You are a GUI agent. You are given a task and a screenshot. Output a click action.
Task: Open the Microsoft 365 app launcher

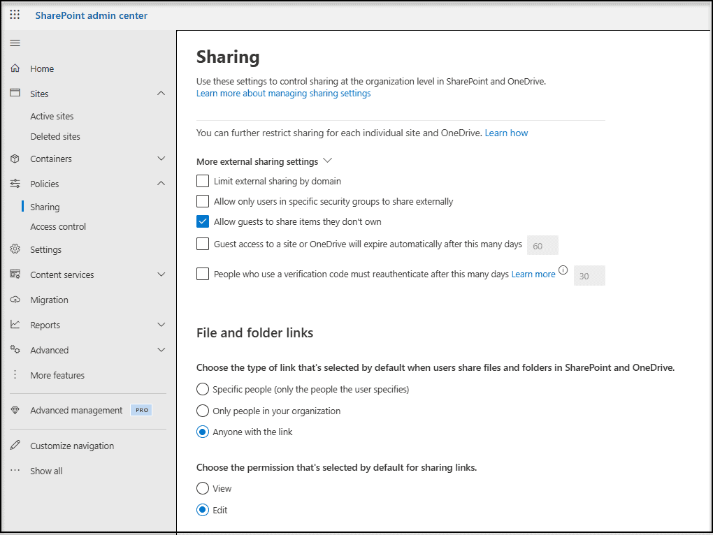coord(14,15)
